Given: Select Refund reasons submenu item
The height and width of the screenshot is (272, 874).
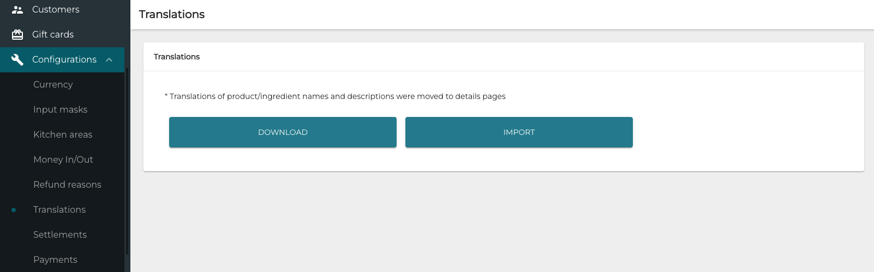Looking at the screenshot, I should 67,185.
